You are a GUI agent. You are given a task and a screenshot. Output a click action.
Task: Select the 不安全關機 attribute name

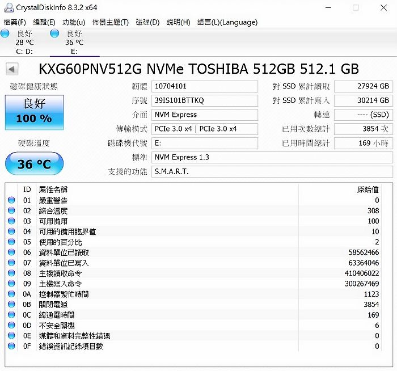pos(57,325)
